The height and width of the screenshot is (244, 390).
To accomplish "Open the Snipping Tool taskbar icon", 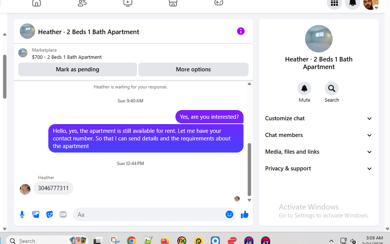I will [115, 241].
